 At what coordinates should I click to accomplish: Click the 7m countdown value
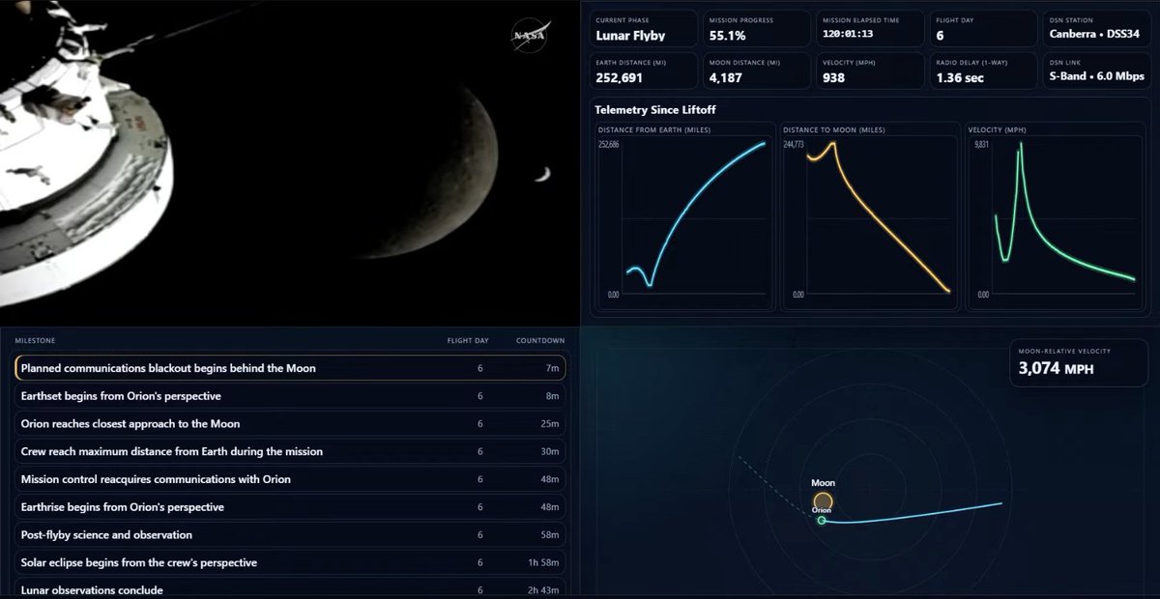coord(552,368)
